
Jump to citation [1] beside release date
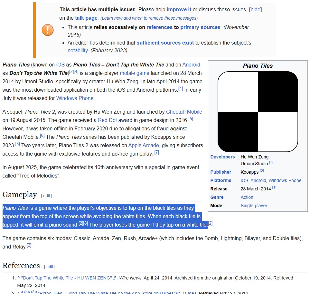274,188
